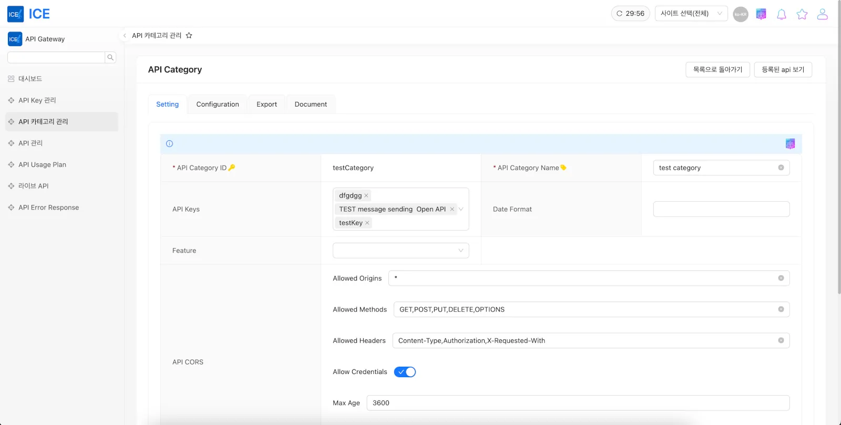This screenshot has width=841, height=425.
Task: Click the 등록된 api 보기 button
Action: tap(783, 69)
